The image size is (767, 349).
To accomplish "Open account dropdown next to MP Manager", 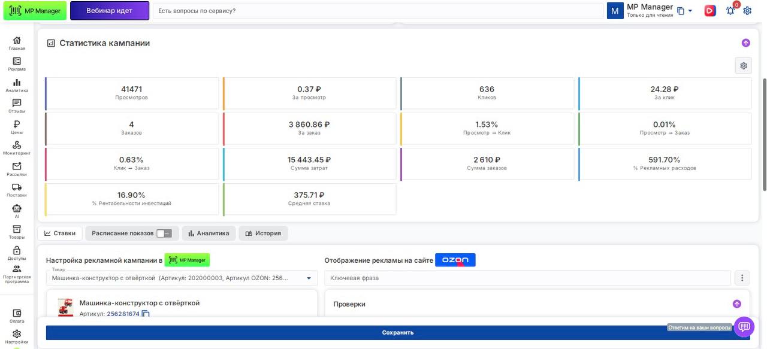I will pyautogui.click(x=690, y=11).
